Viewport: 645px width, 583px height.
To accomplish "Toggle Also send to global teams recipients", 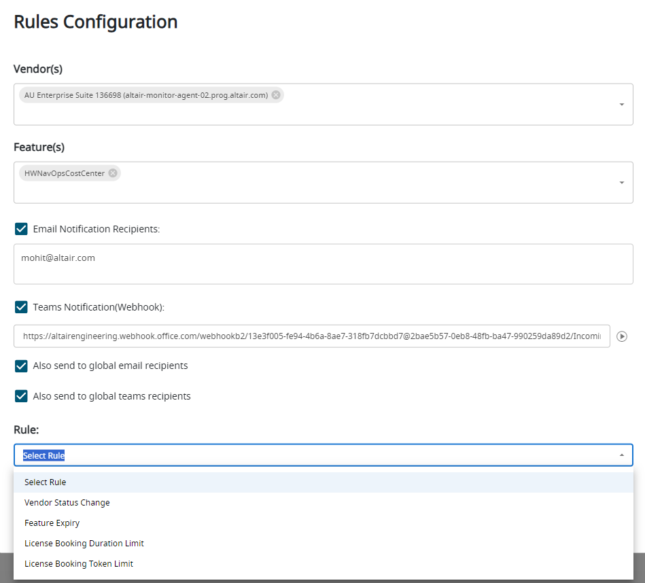I will tap(21, 396).
